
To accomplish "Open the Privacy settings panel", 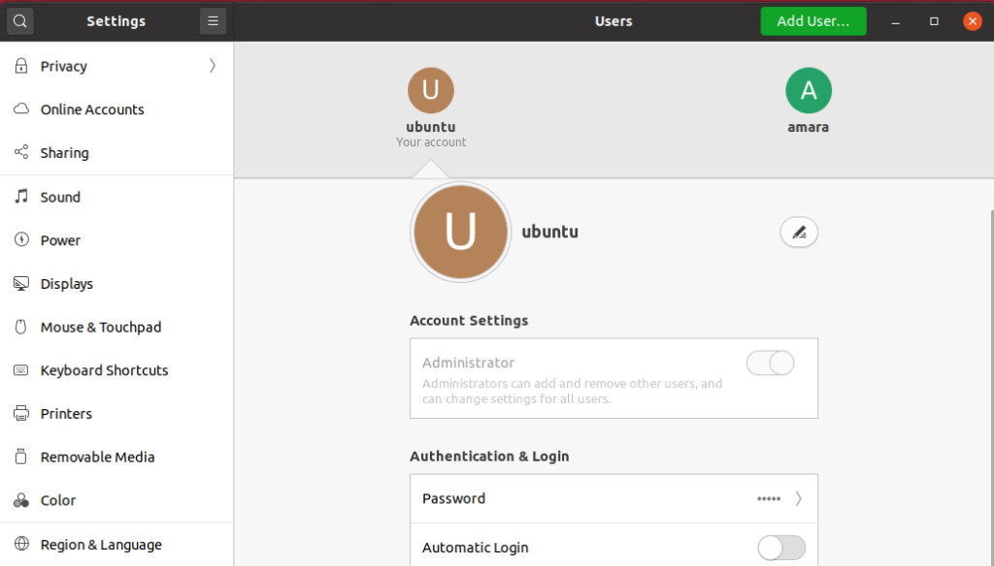I will pos(116,66).
